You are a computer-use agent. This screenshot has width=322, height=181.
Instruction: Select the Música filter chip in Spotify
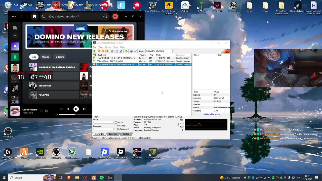[x=46, y=57]
